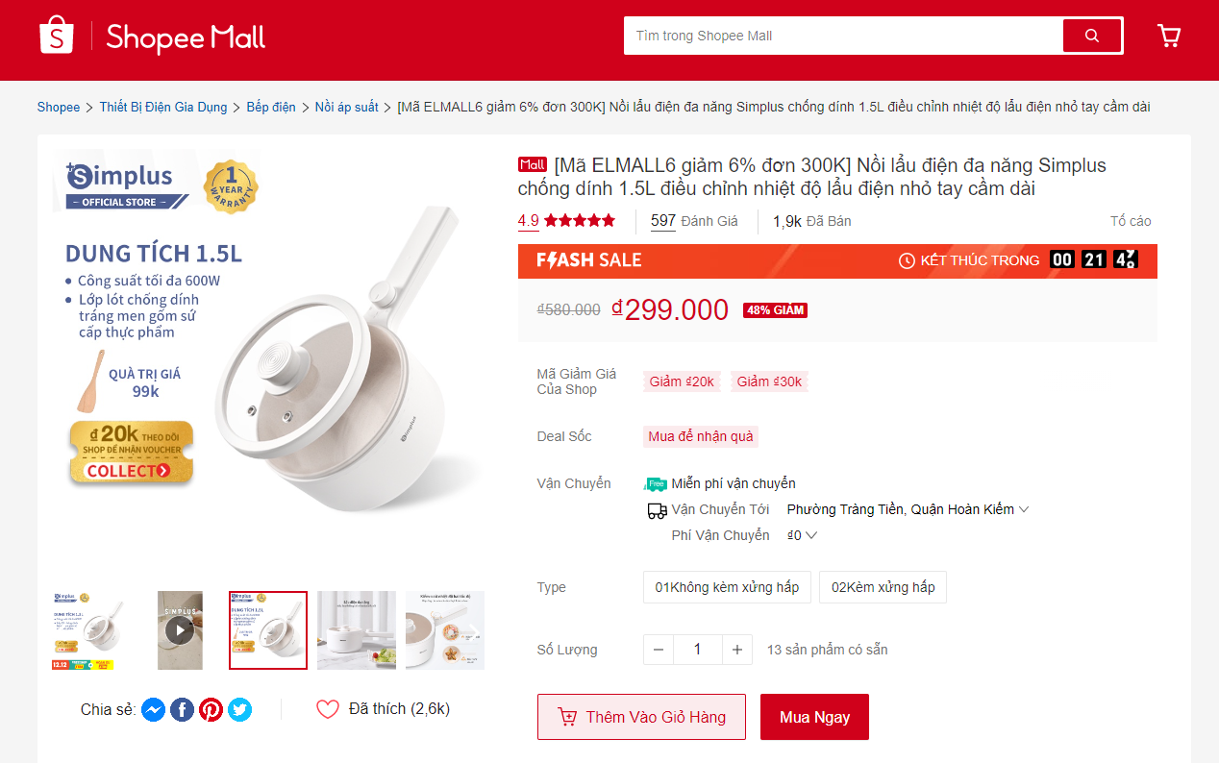Expand the shipping fee ₫0 dropdown
1219x763 pixels.
pyautogui.click(x=802, y=535)
